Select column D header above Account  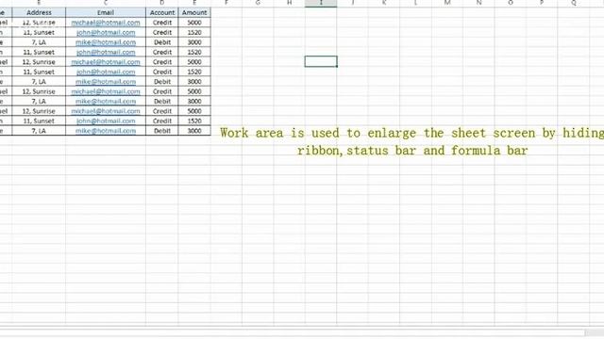click(161, 3)
